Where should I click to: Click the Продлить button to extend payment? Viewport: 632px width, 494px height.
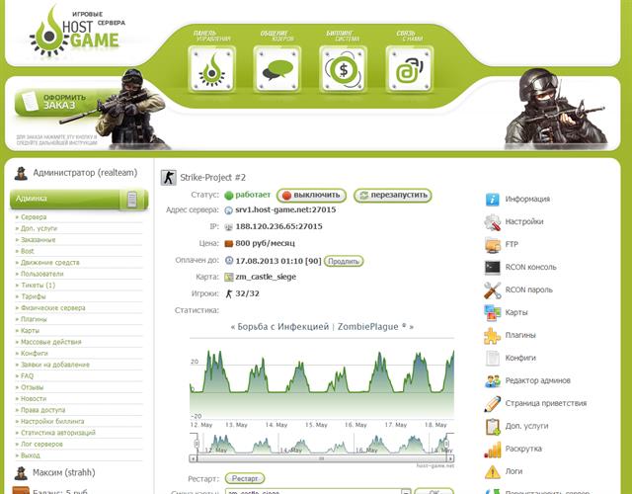pos(343,262)
